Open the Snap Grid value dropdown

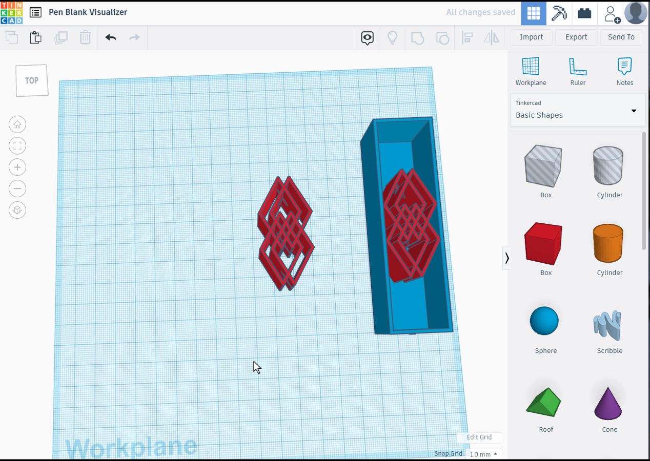484,454
